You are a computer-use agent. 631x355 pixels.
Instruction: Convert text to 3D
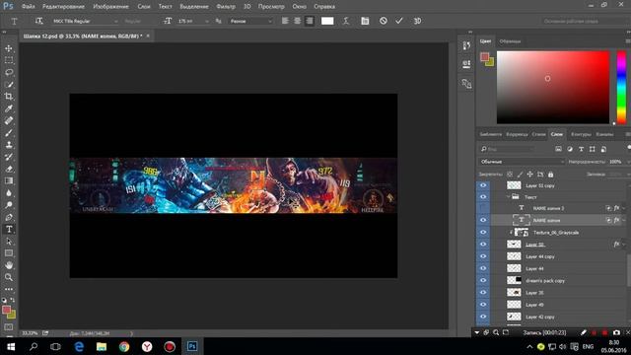coord(417,21)
